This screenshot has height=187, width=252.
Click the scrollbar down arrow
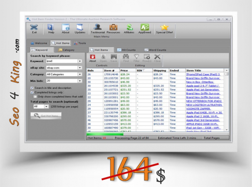click(x=227, y=130)
